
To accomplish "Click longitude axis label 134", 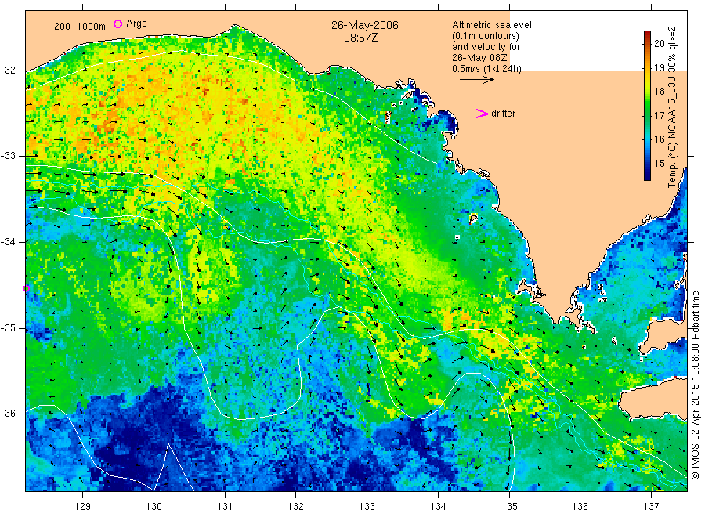I will click(438, 507).
